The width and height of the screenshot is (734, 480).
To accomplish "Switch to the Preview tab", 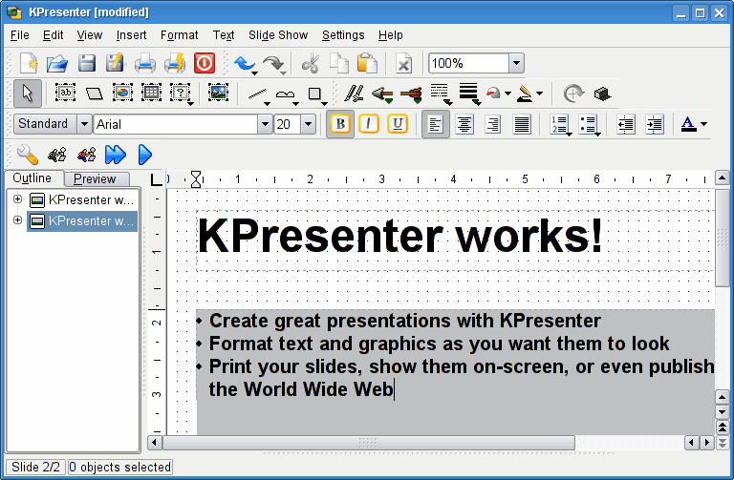I will coord(96,178).
